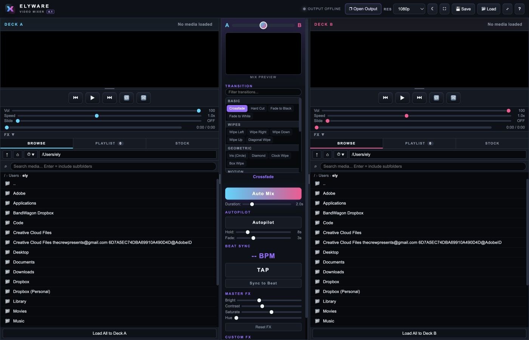This screenshot has height=340, width=529.
Task: Select Deck B Browse tab
Action: coord(346,143)
